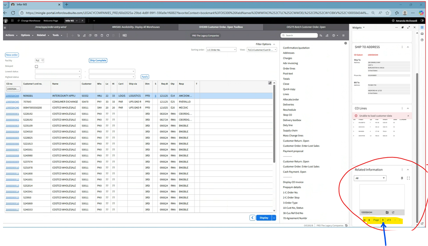Switch to MMS081 Availability tab
428x246 pixels.
135,27
